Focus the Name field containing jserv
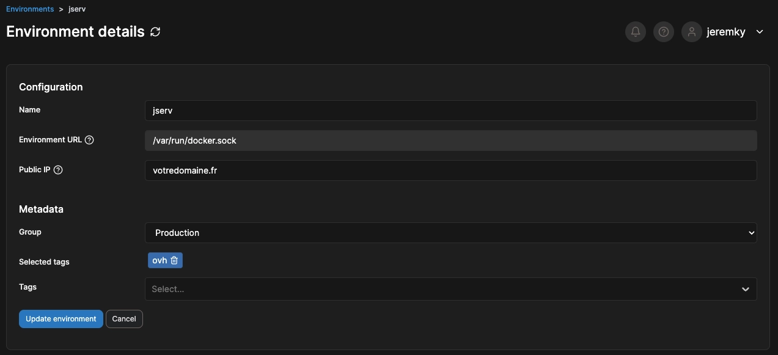778x355 pixels. 451,111
